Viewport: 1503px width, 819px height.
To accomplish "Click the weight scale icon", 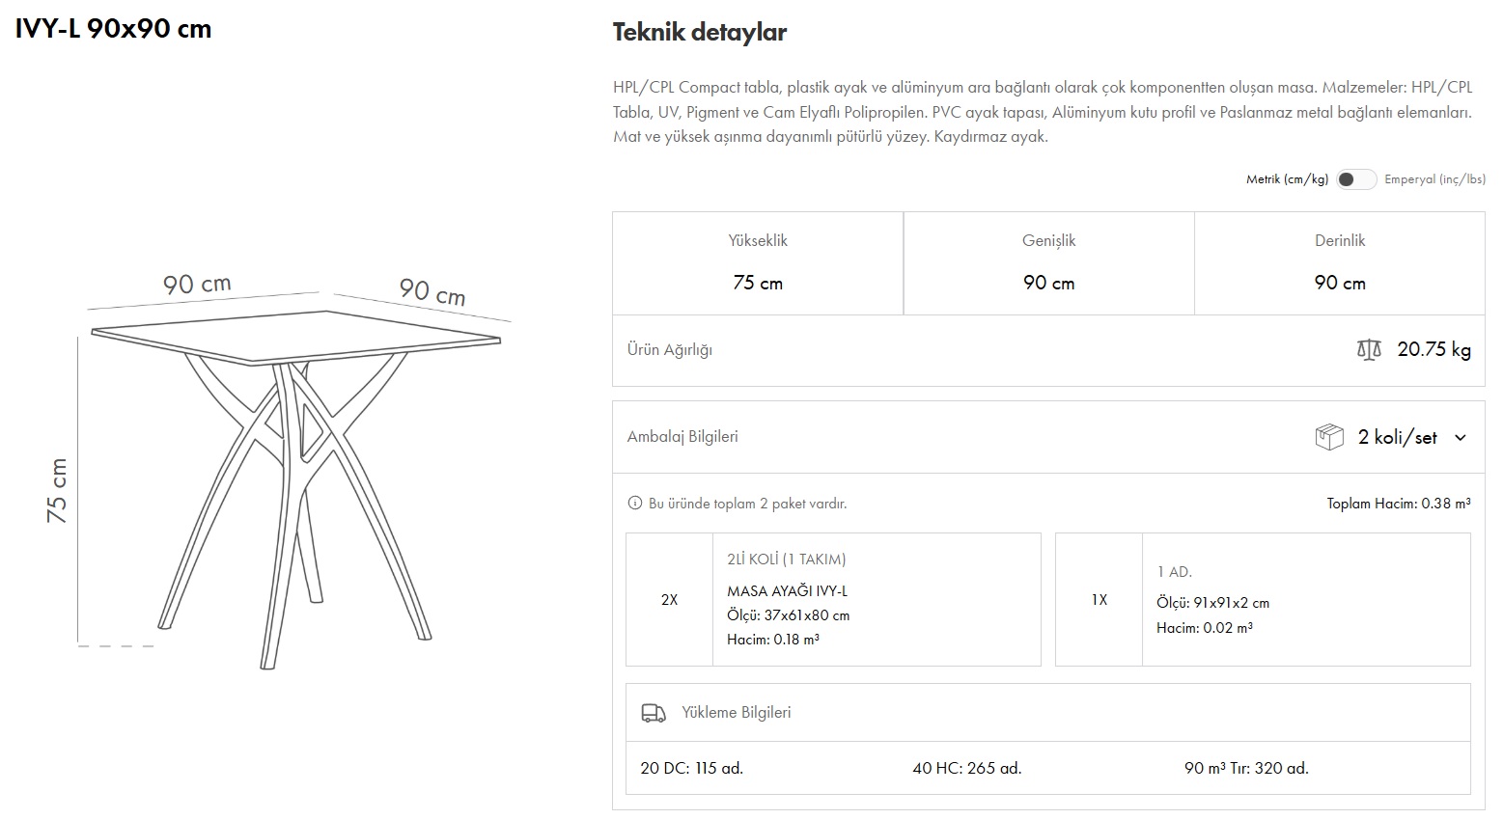I will (1368, 350).
